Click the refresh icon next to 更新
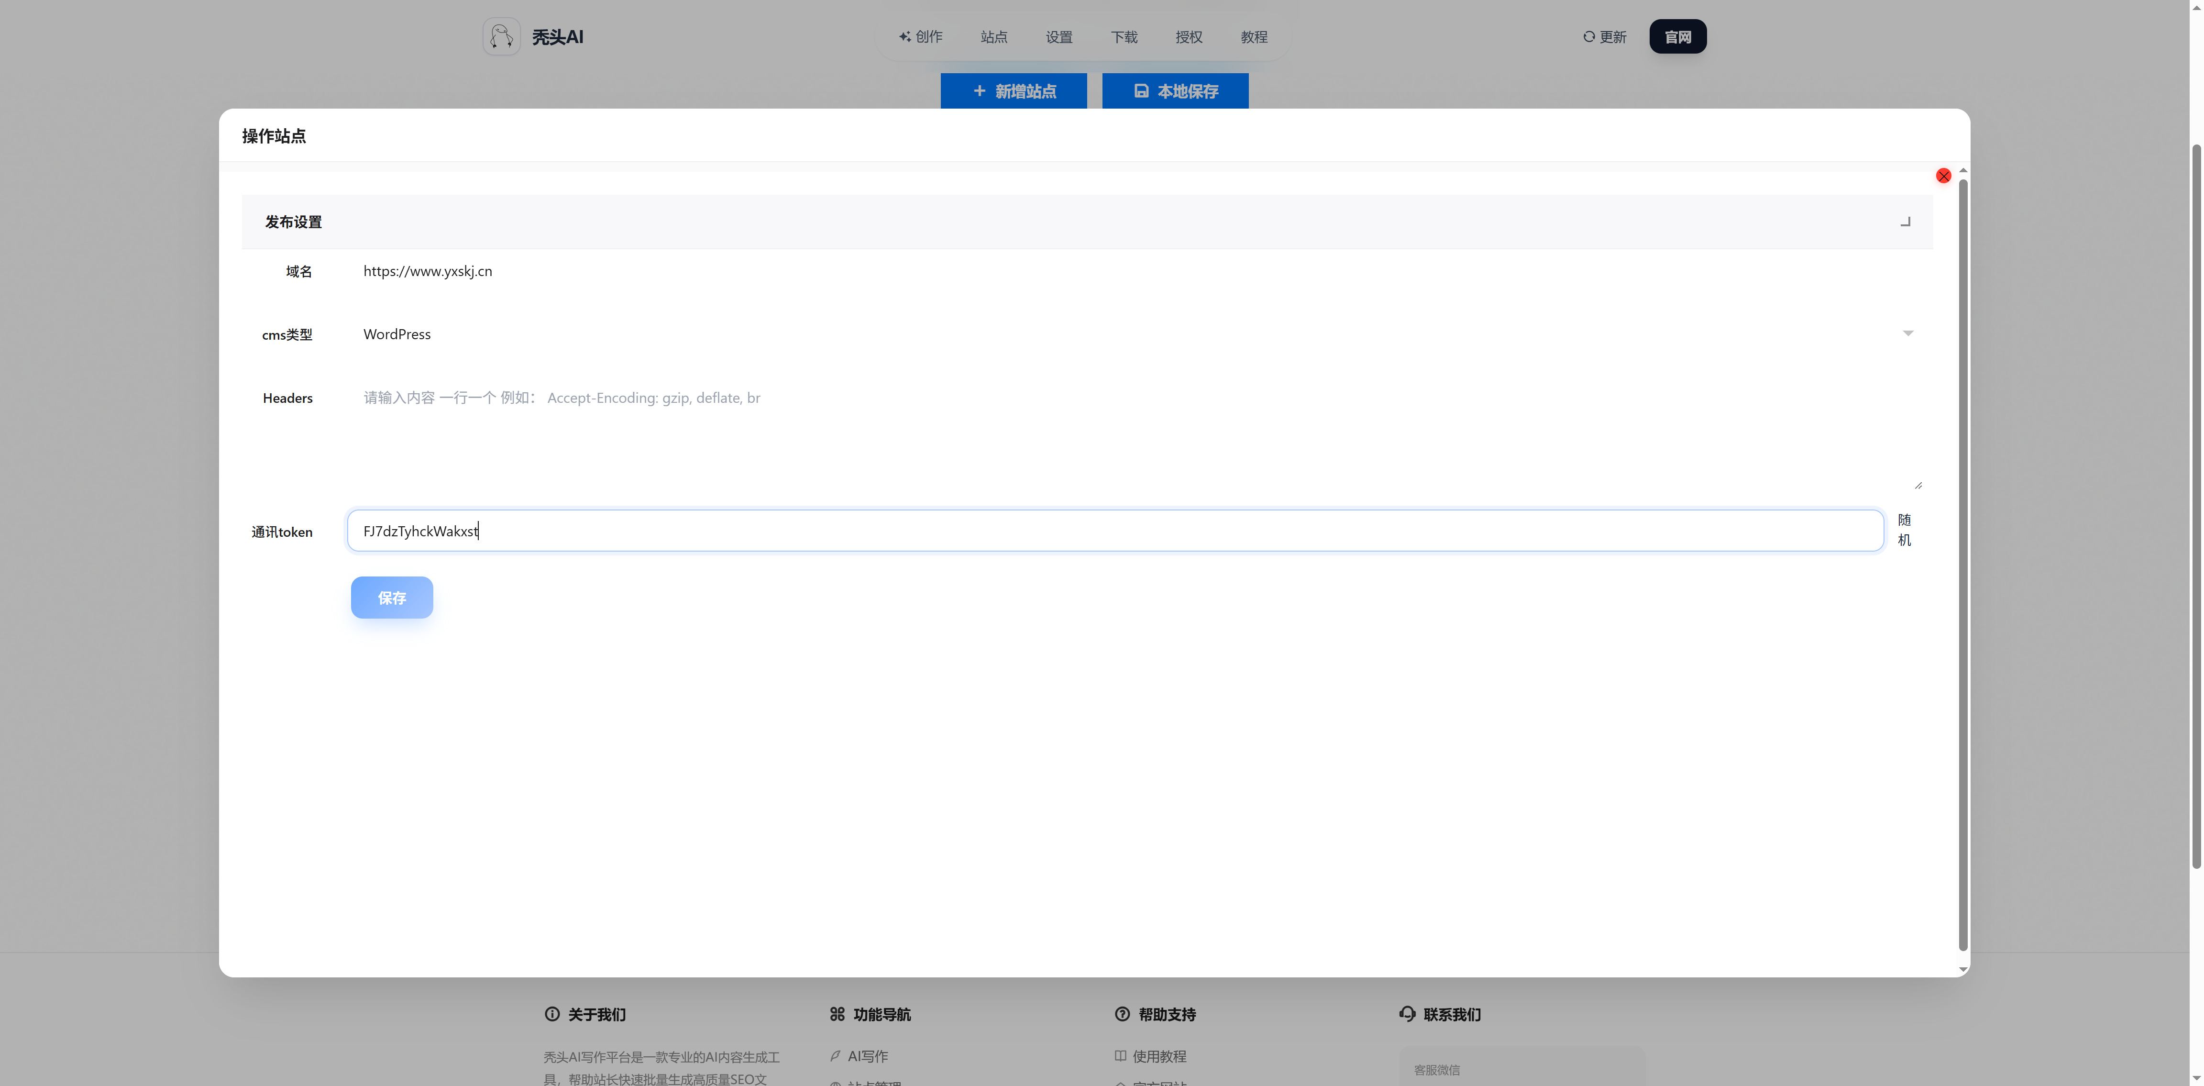2204x1086 pixels. point(1589,37)
